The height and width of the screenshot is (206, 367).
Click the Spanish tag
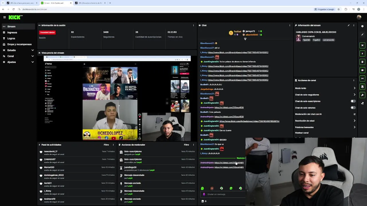point(307,40)
